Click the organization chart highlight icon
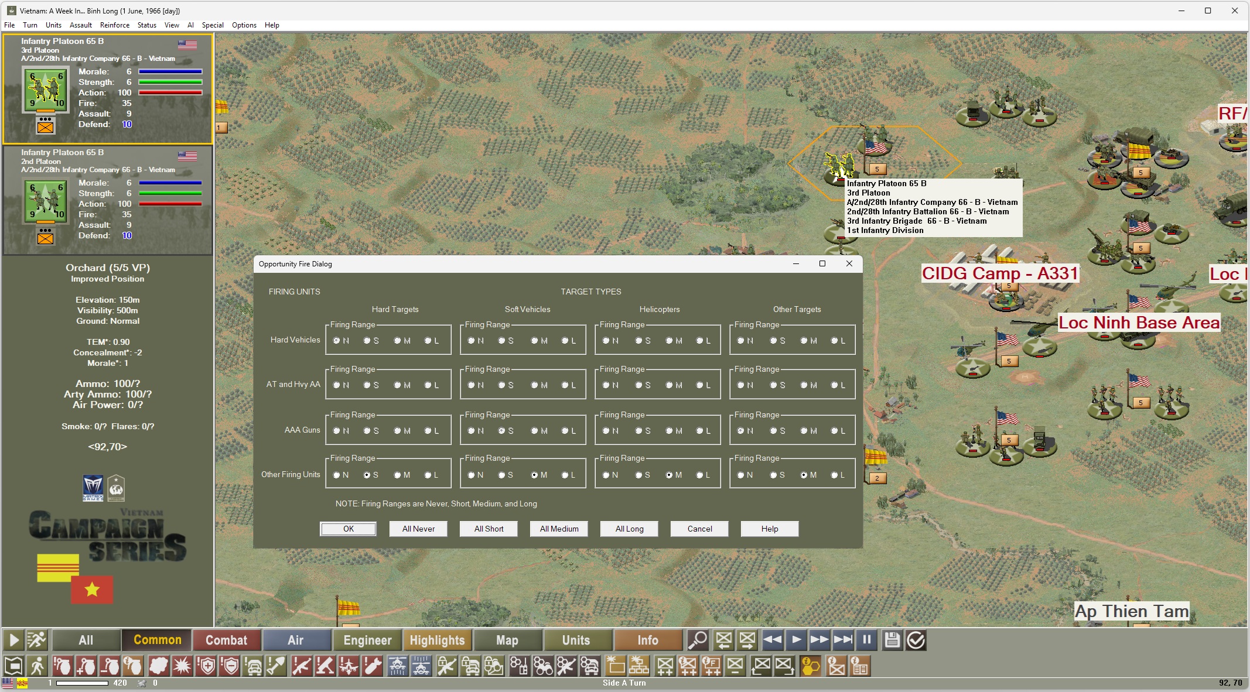 click(x=639, y=666)
